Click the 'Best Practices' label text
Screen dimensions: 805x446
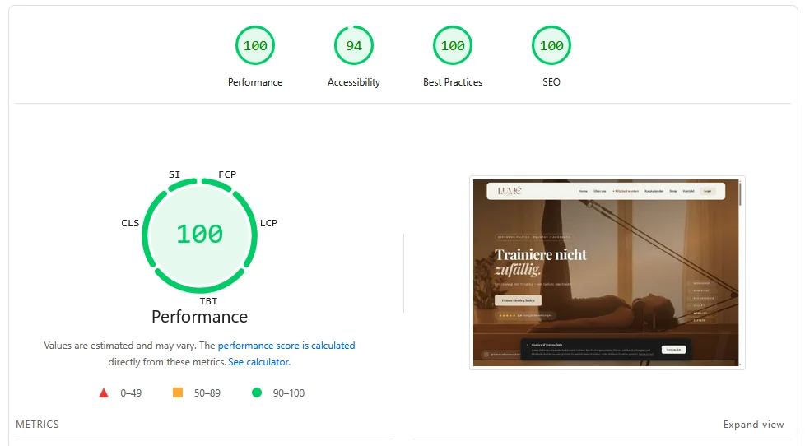453,82
